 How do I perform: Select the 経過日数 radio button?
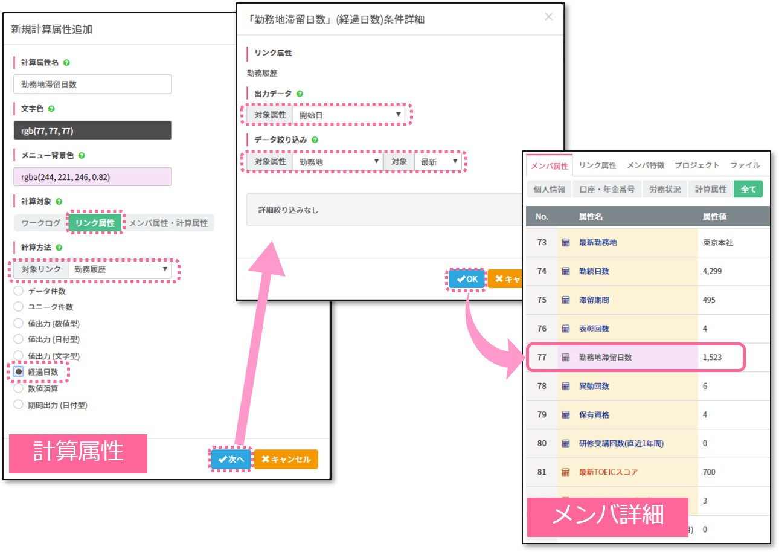pos(19,372)
